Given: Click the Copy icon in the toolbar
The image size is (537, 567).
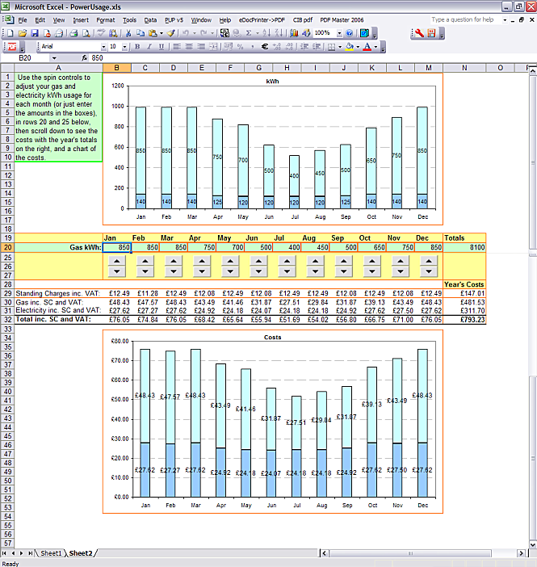Looking at the screenshot, I should pos(141,33).
